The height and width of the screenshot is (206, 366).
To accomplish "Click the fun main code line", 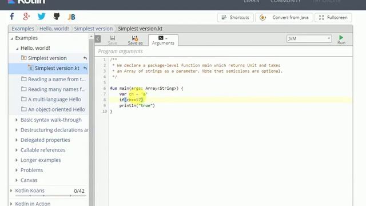I will pyautogui.click(x=146, y=88).
